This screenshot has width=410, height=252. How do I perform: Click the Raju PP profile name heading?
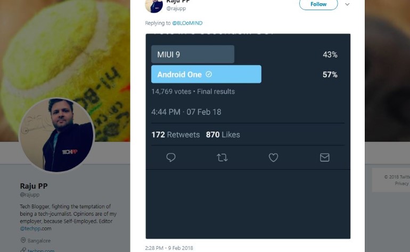coord(35,186)
